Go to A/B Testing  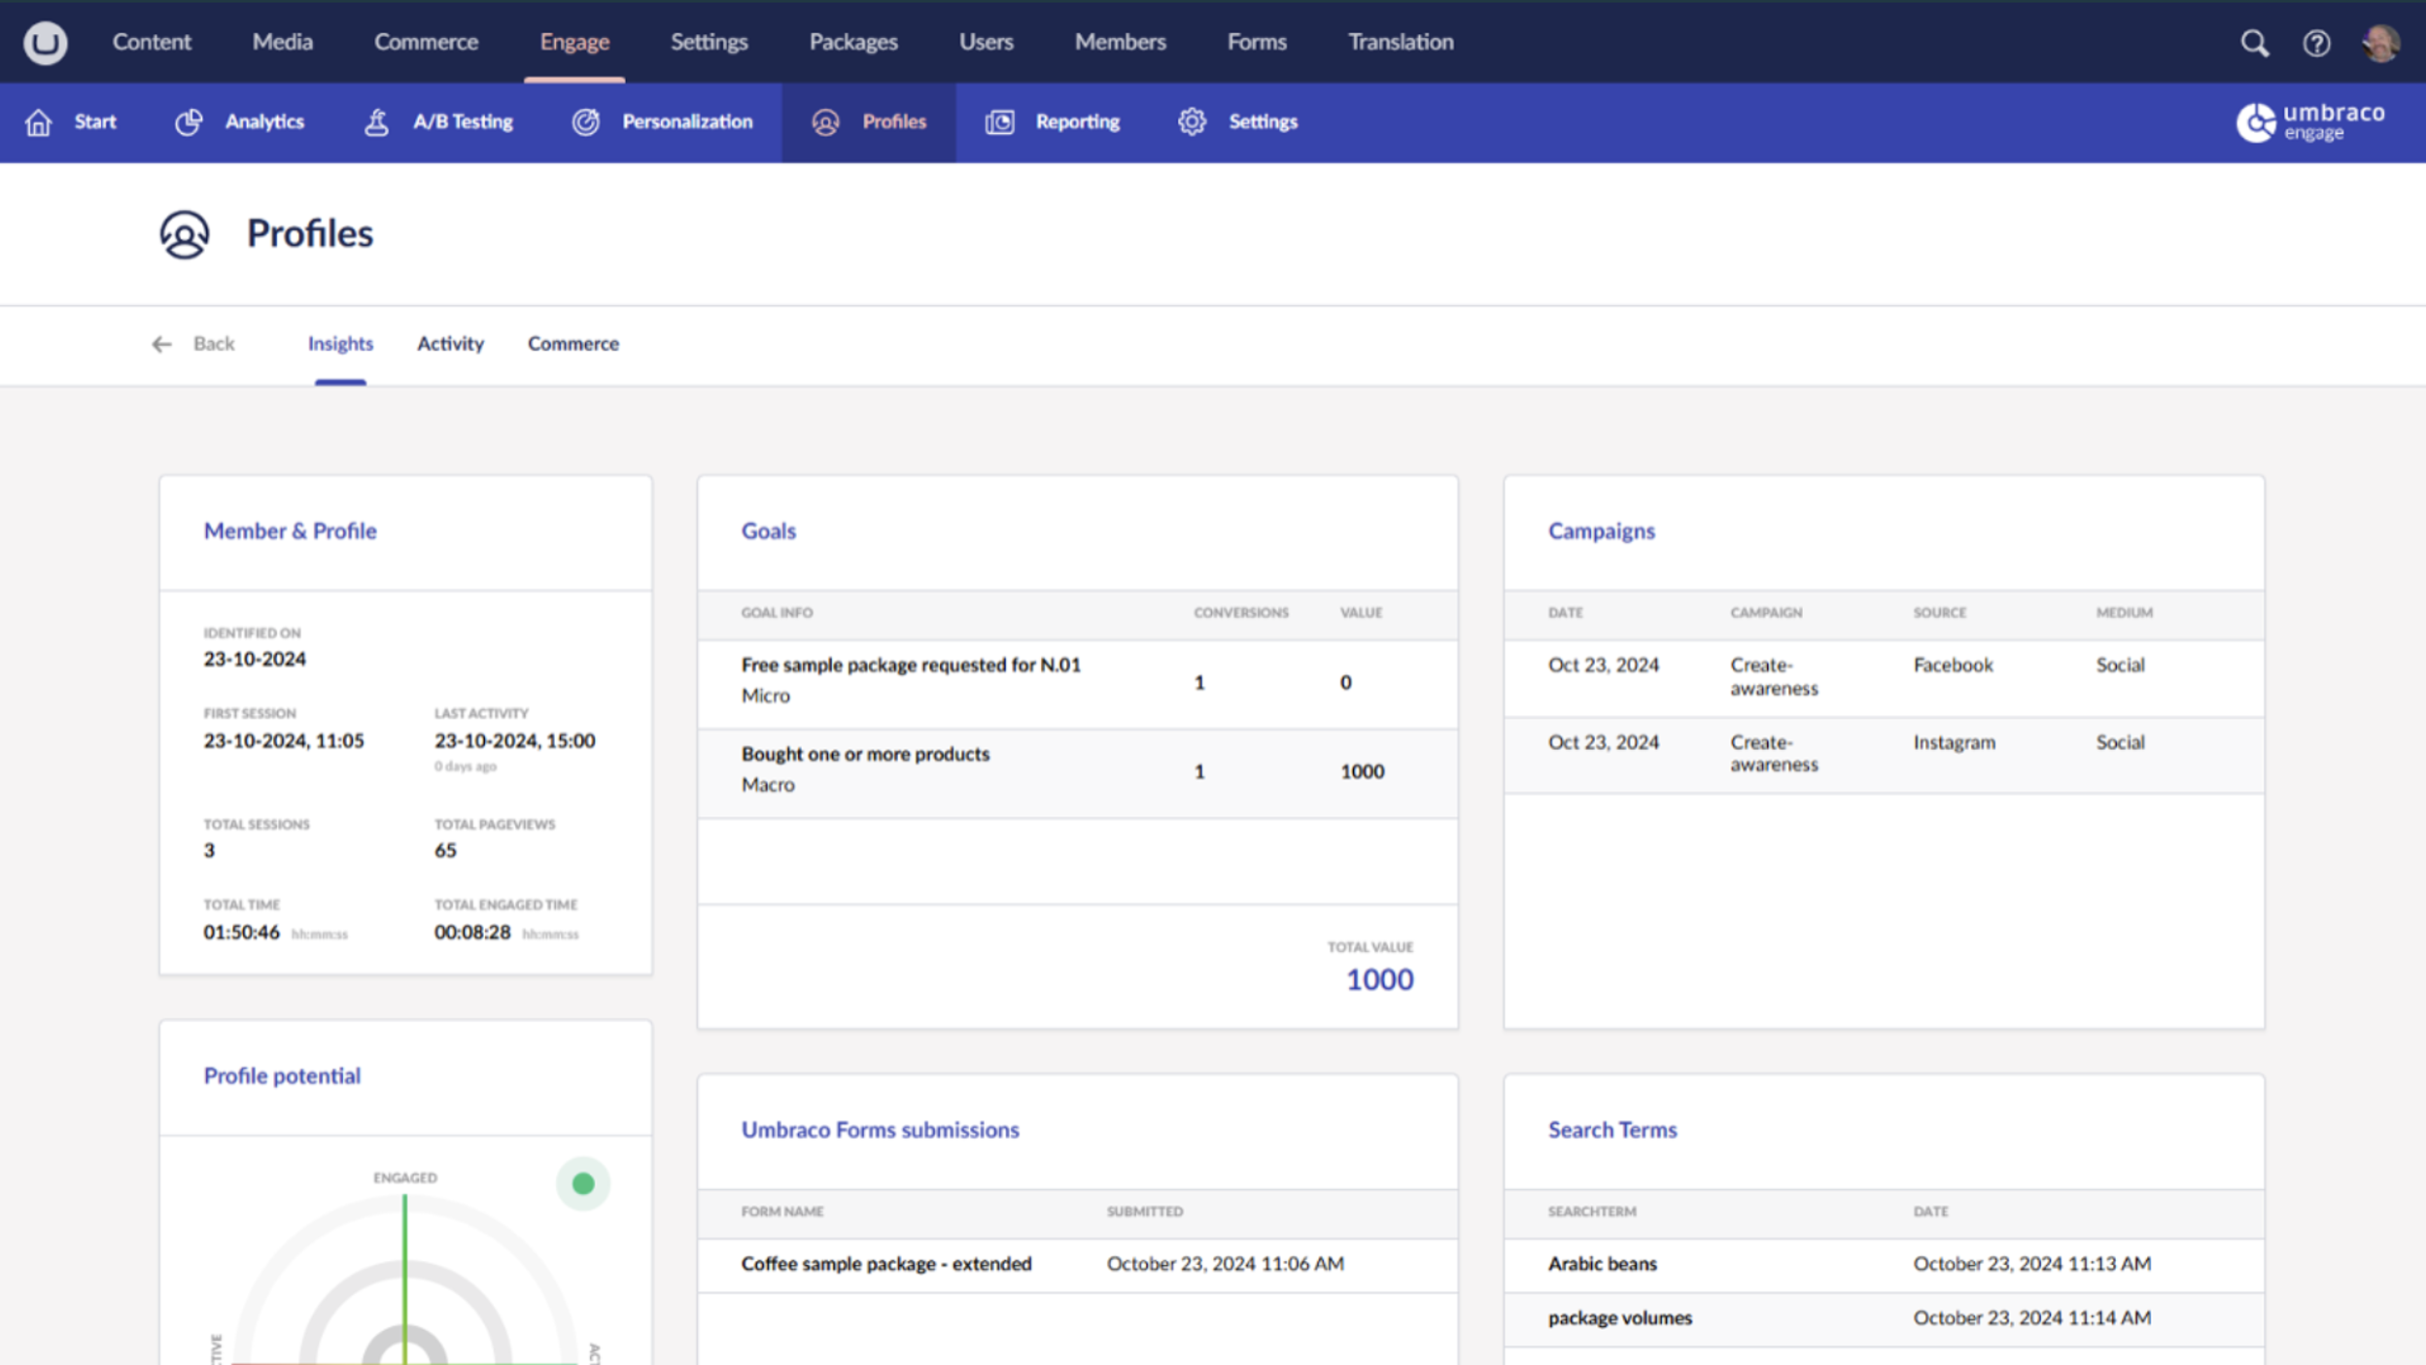click(x=463, y=122)
